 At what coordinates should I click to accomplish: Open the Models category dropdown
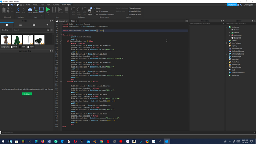(6, 30)
